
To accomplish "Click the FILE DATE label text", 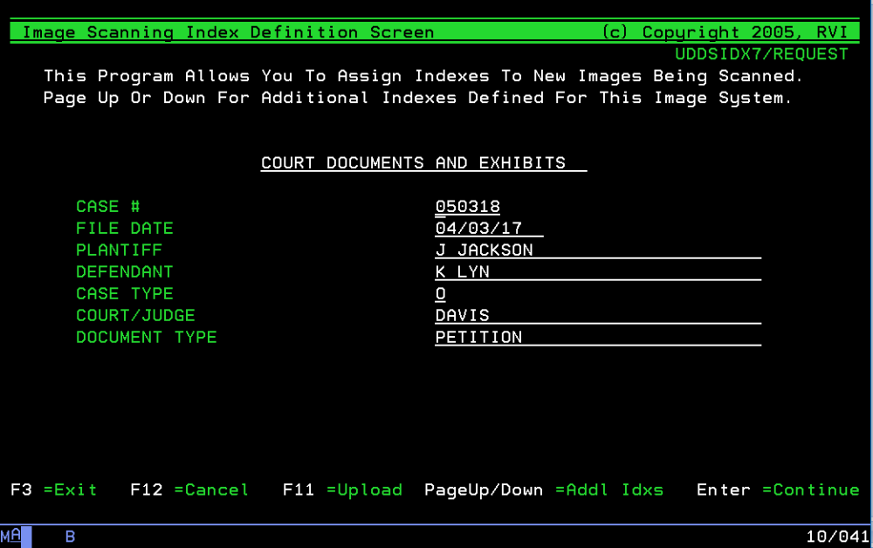I will [124, 228].
